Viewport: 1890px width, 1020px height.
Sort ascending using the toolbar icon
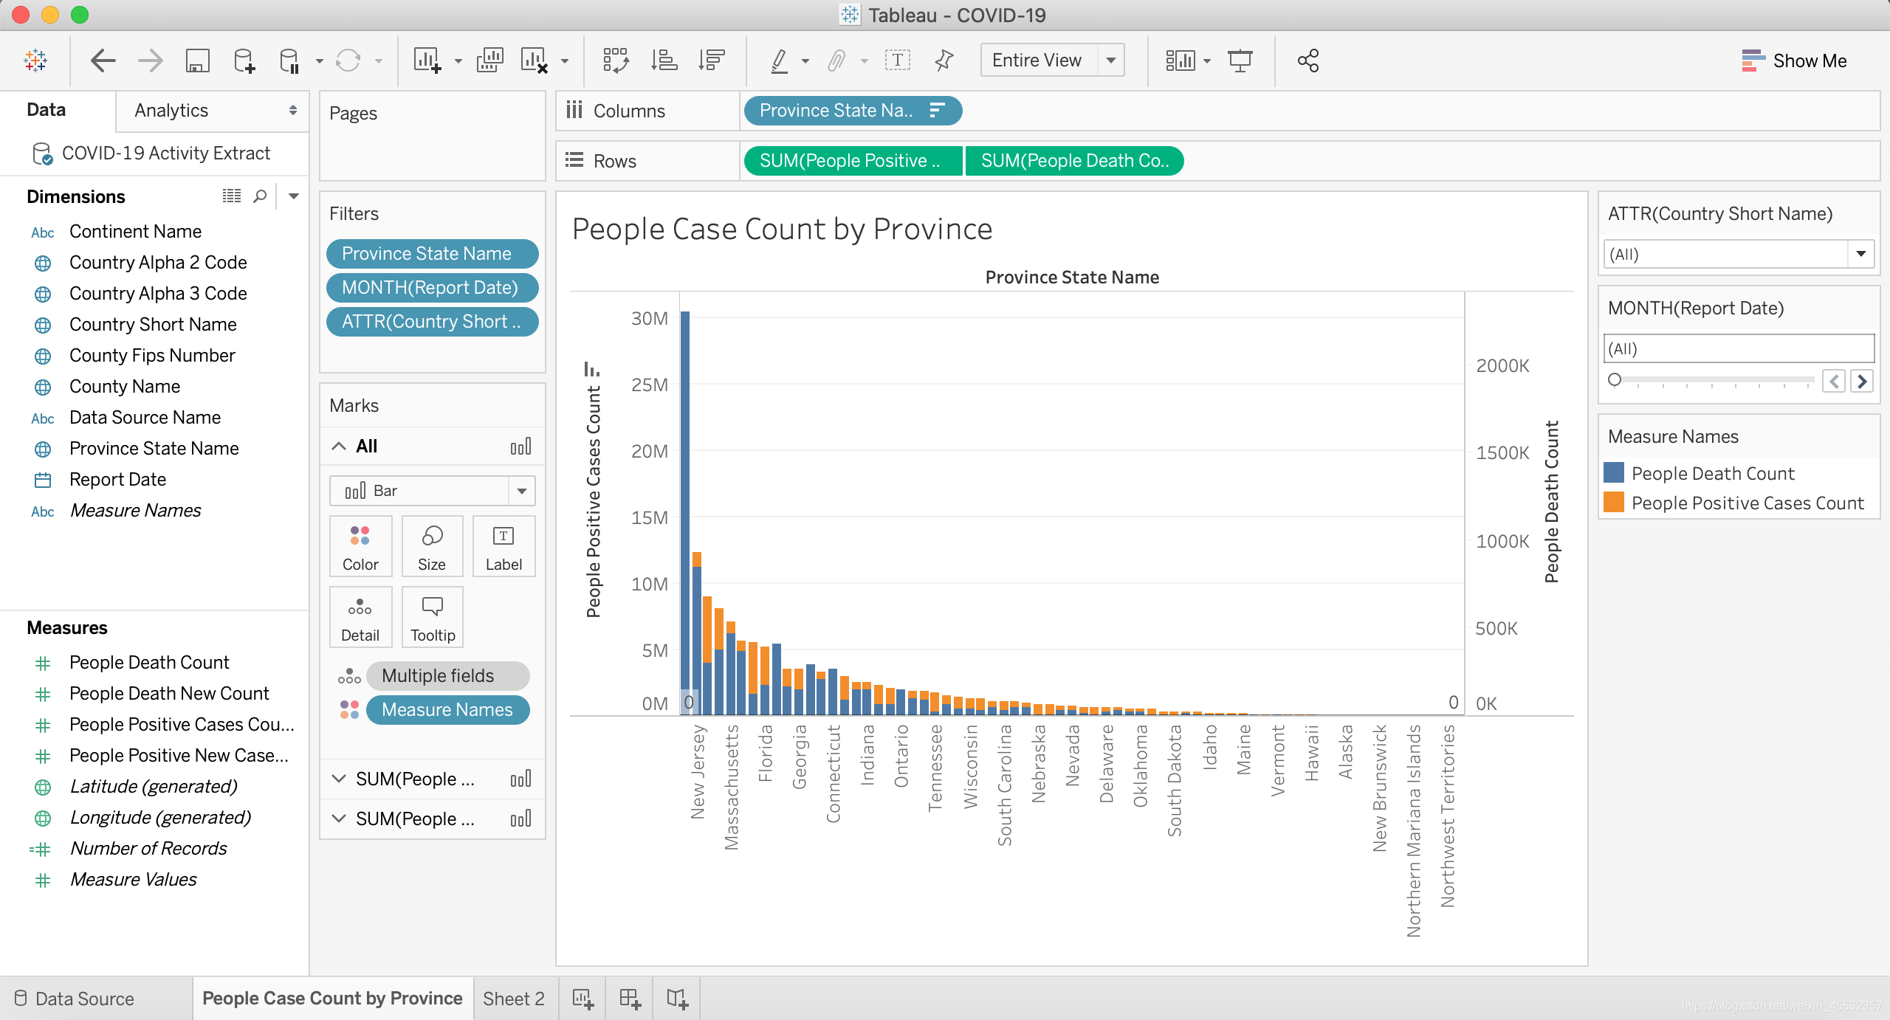coord(664,61)
